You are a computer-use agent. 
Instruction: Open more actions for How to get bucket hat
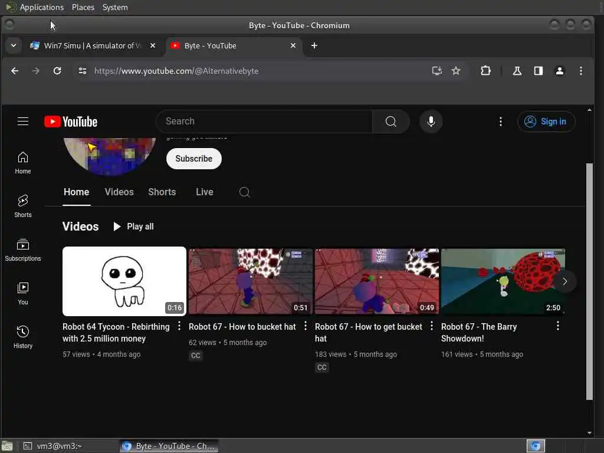pyautogui.click(x=431, y=326)
